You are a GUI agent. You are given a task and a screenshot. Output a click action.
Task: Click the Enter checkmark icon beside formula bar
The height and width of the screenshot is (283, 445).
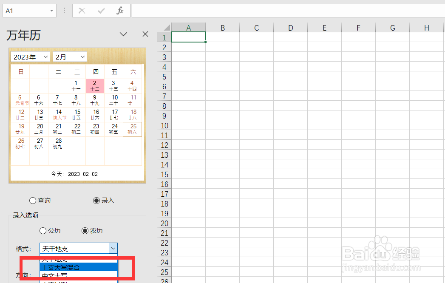pyautogui.click(x=101, y=11)
